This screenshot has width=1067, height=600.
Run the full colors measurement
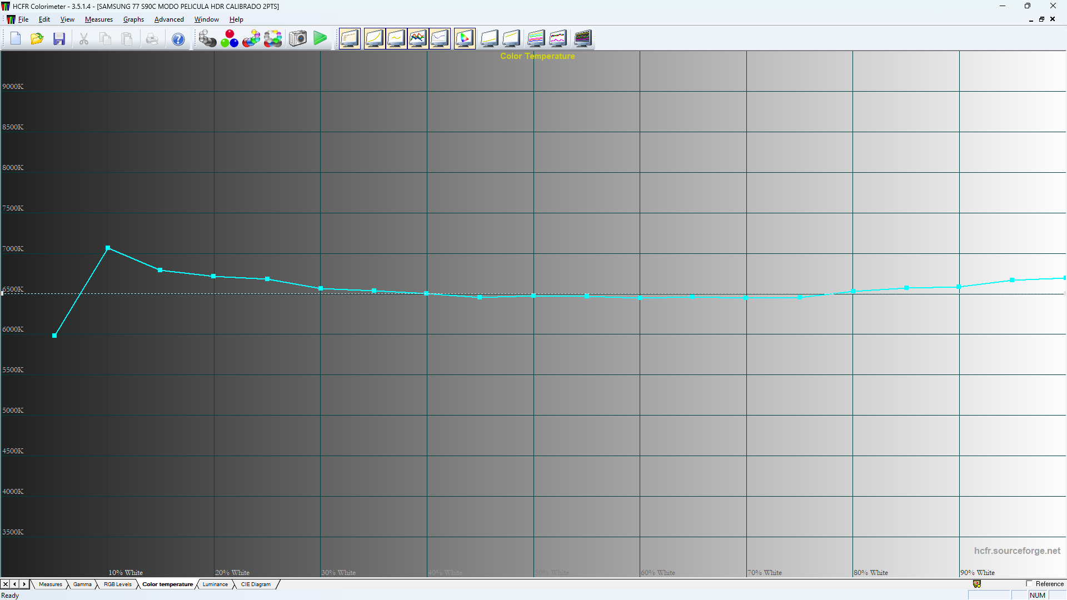(x=273, y=38)
